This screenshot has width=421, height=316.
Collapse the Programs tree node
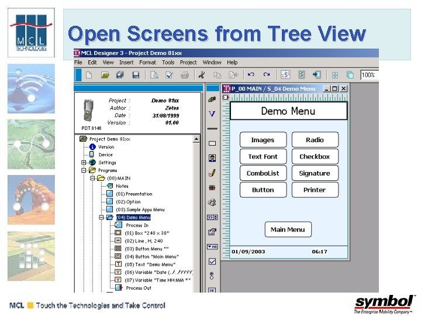click(84, 170)
